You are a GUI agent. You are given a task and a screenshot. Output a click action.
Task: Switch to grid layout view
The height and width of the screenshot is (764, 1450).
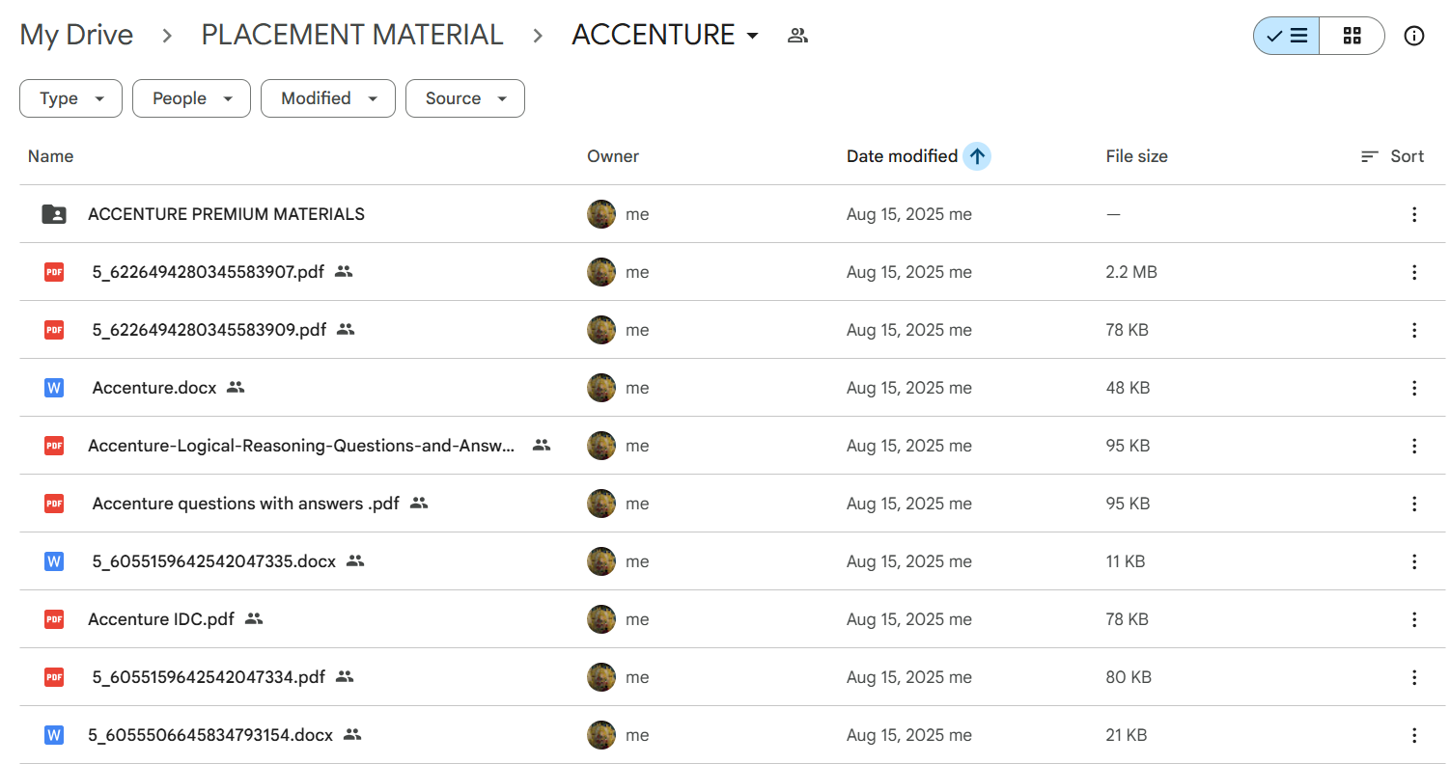pyautogui.click(x=1352, y=36)
